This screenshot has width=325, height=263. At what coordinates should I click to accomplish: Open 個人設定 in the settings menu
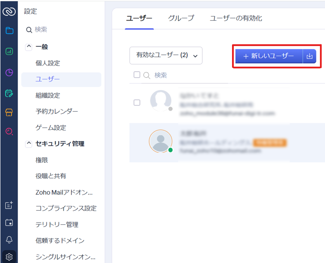[x=48, y=63]
